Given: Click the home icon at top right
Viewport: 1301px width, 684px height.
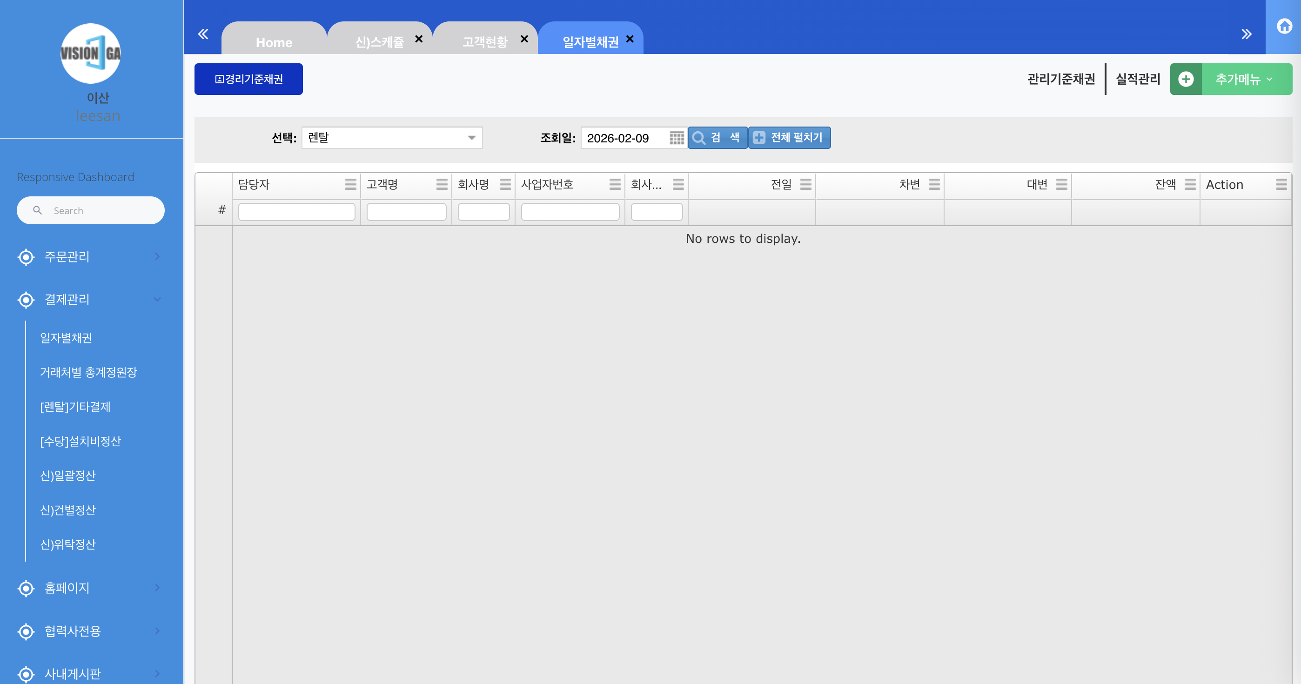Looking at the screenshot, I should click(1284, 26).
